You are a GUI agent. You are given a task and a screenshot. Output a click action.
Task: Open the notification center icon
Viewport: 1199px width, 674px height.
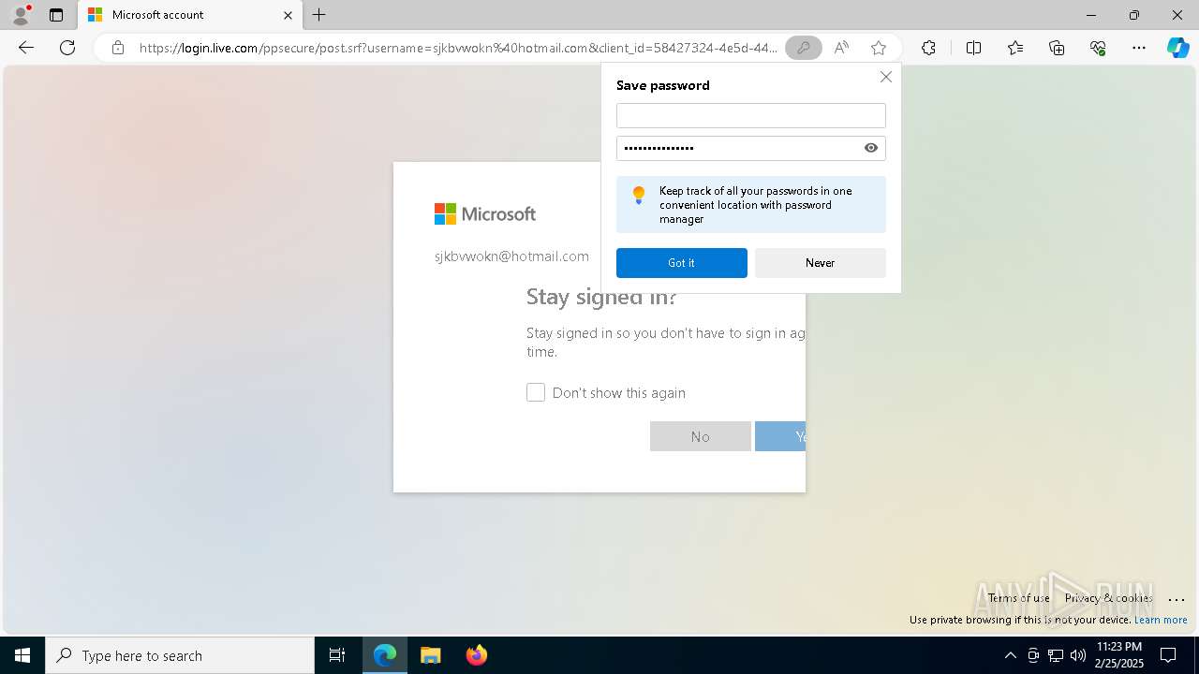point(1168,655)
